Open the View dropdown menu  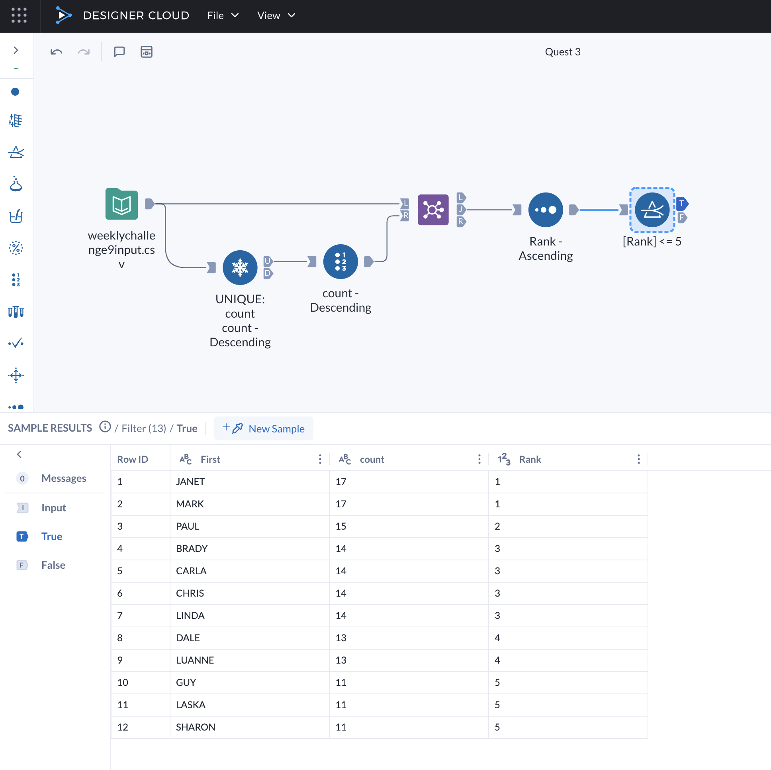pyautogui.click(x=276, y=16)
